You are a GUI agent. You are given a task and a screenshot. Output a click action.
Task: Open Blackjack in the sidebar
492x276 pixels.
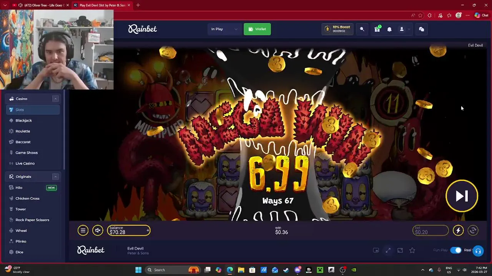point(33,120)
